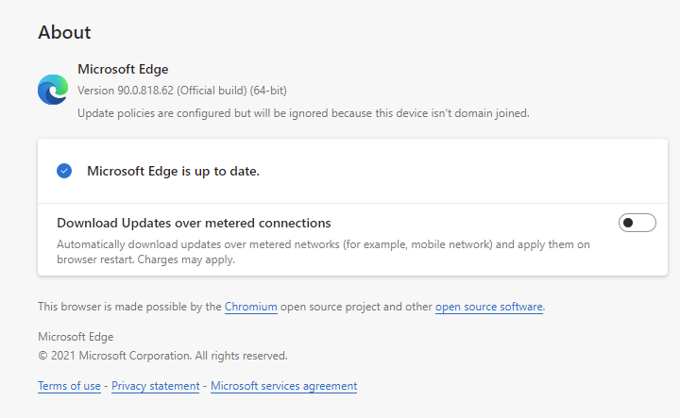Open the Chromium link
680x418 pixels.
click(251, 307)
